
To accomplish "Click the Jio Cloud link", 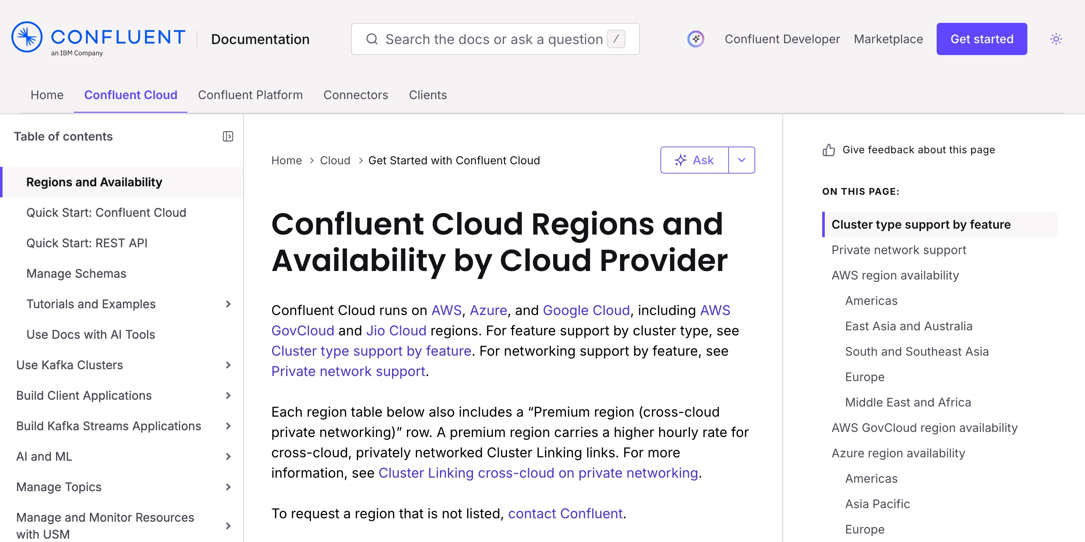I will pyautogui.click(x=396, y=331).
